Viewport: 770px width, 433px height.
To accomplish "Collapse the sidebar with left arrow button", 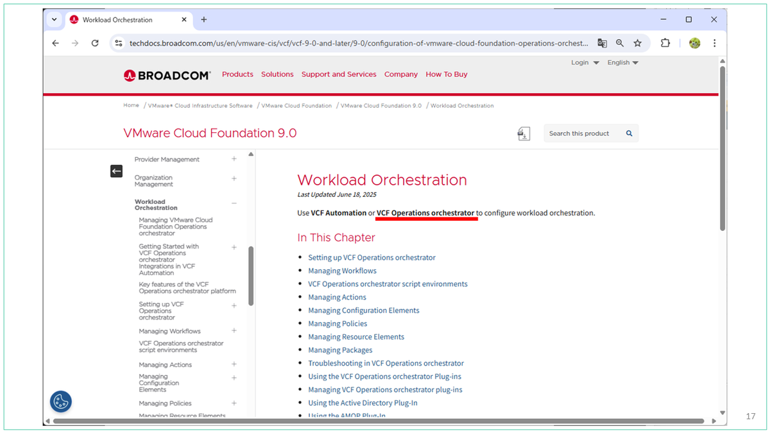I will [116, 171].
